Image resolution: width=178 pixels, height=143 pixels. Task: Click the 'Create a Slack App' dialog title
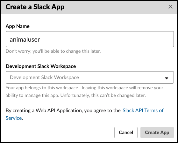tap(35, 7)
